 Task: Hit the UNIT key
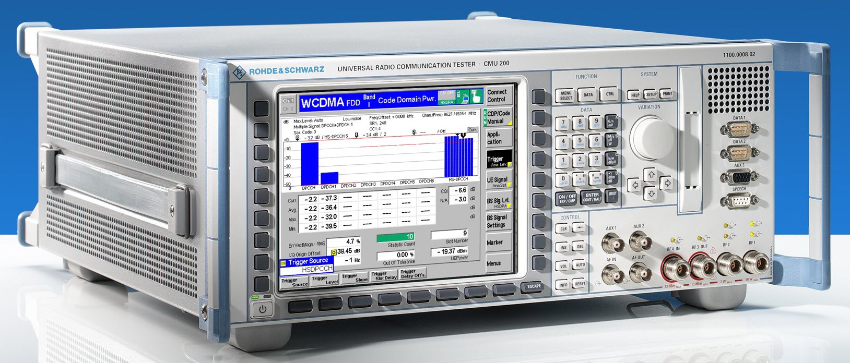tap(612, 196)
